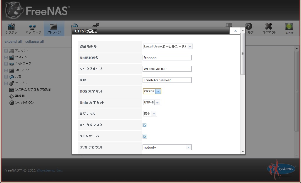This screenshot has width=301, height=183.
Task: Expand the システム tree node
Action: pyautogui.click(x=6, y=57)
